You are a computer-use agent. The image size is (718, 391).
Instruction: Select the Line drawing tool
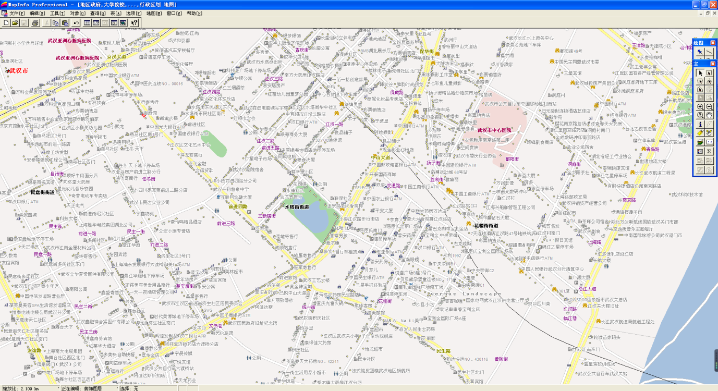click(709, 52)
